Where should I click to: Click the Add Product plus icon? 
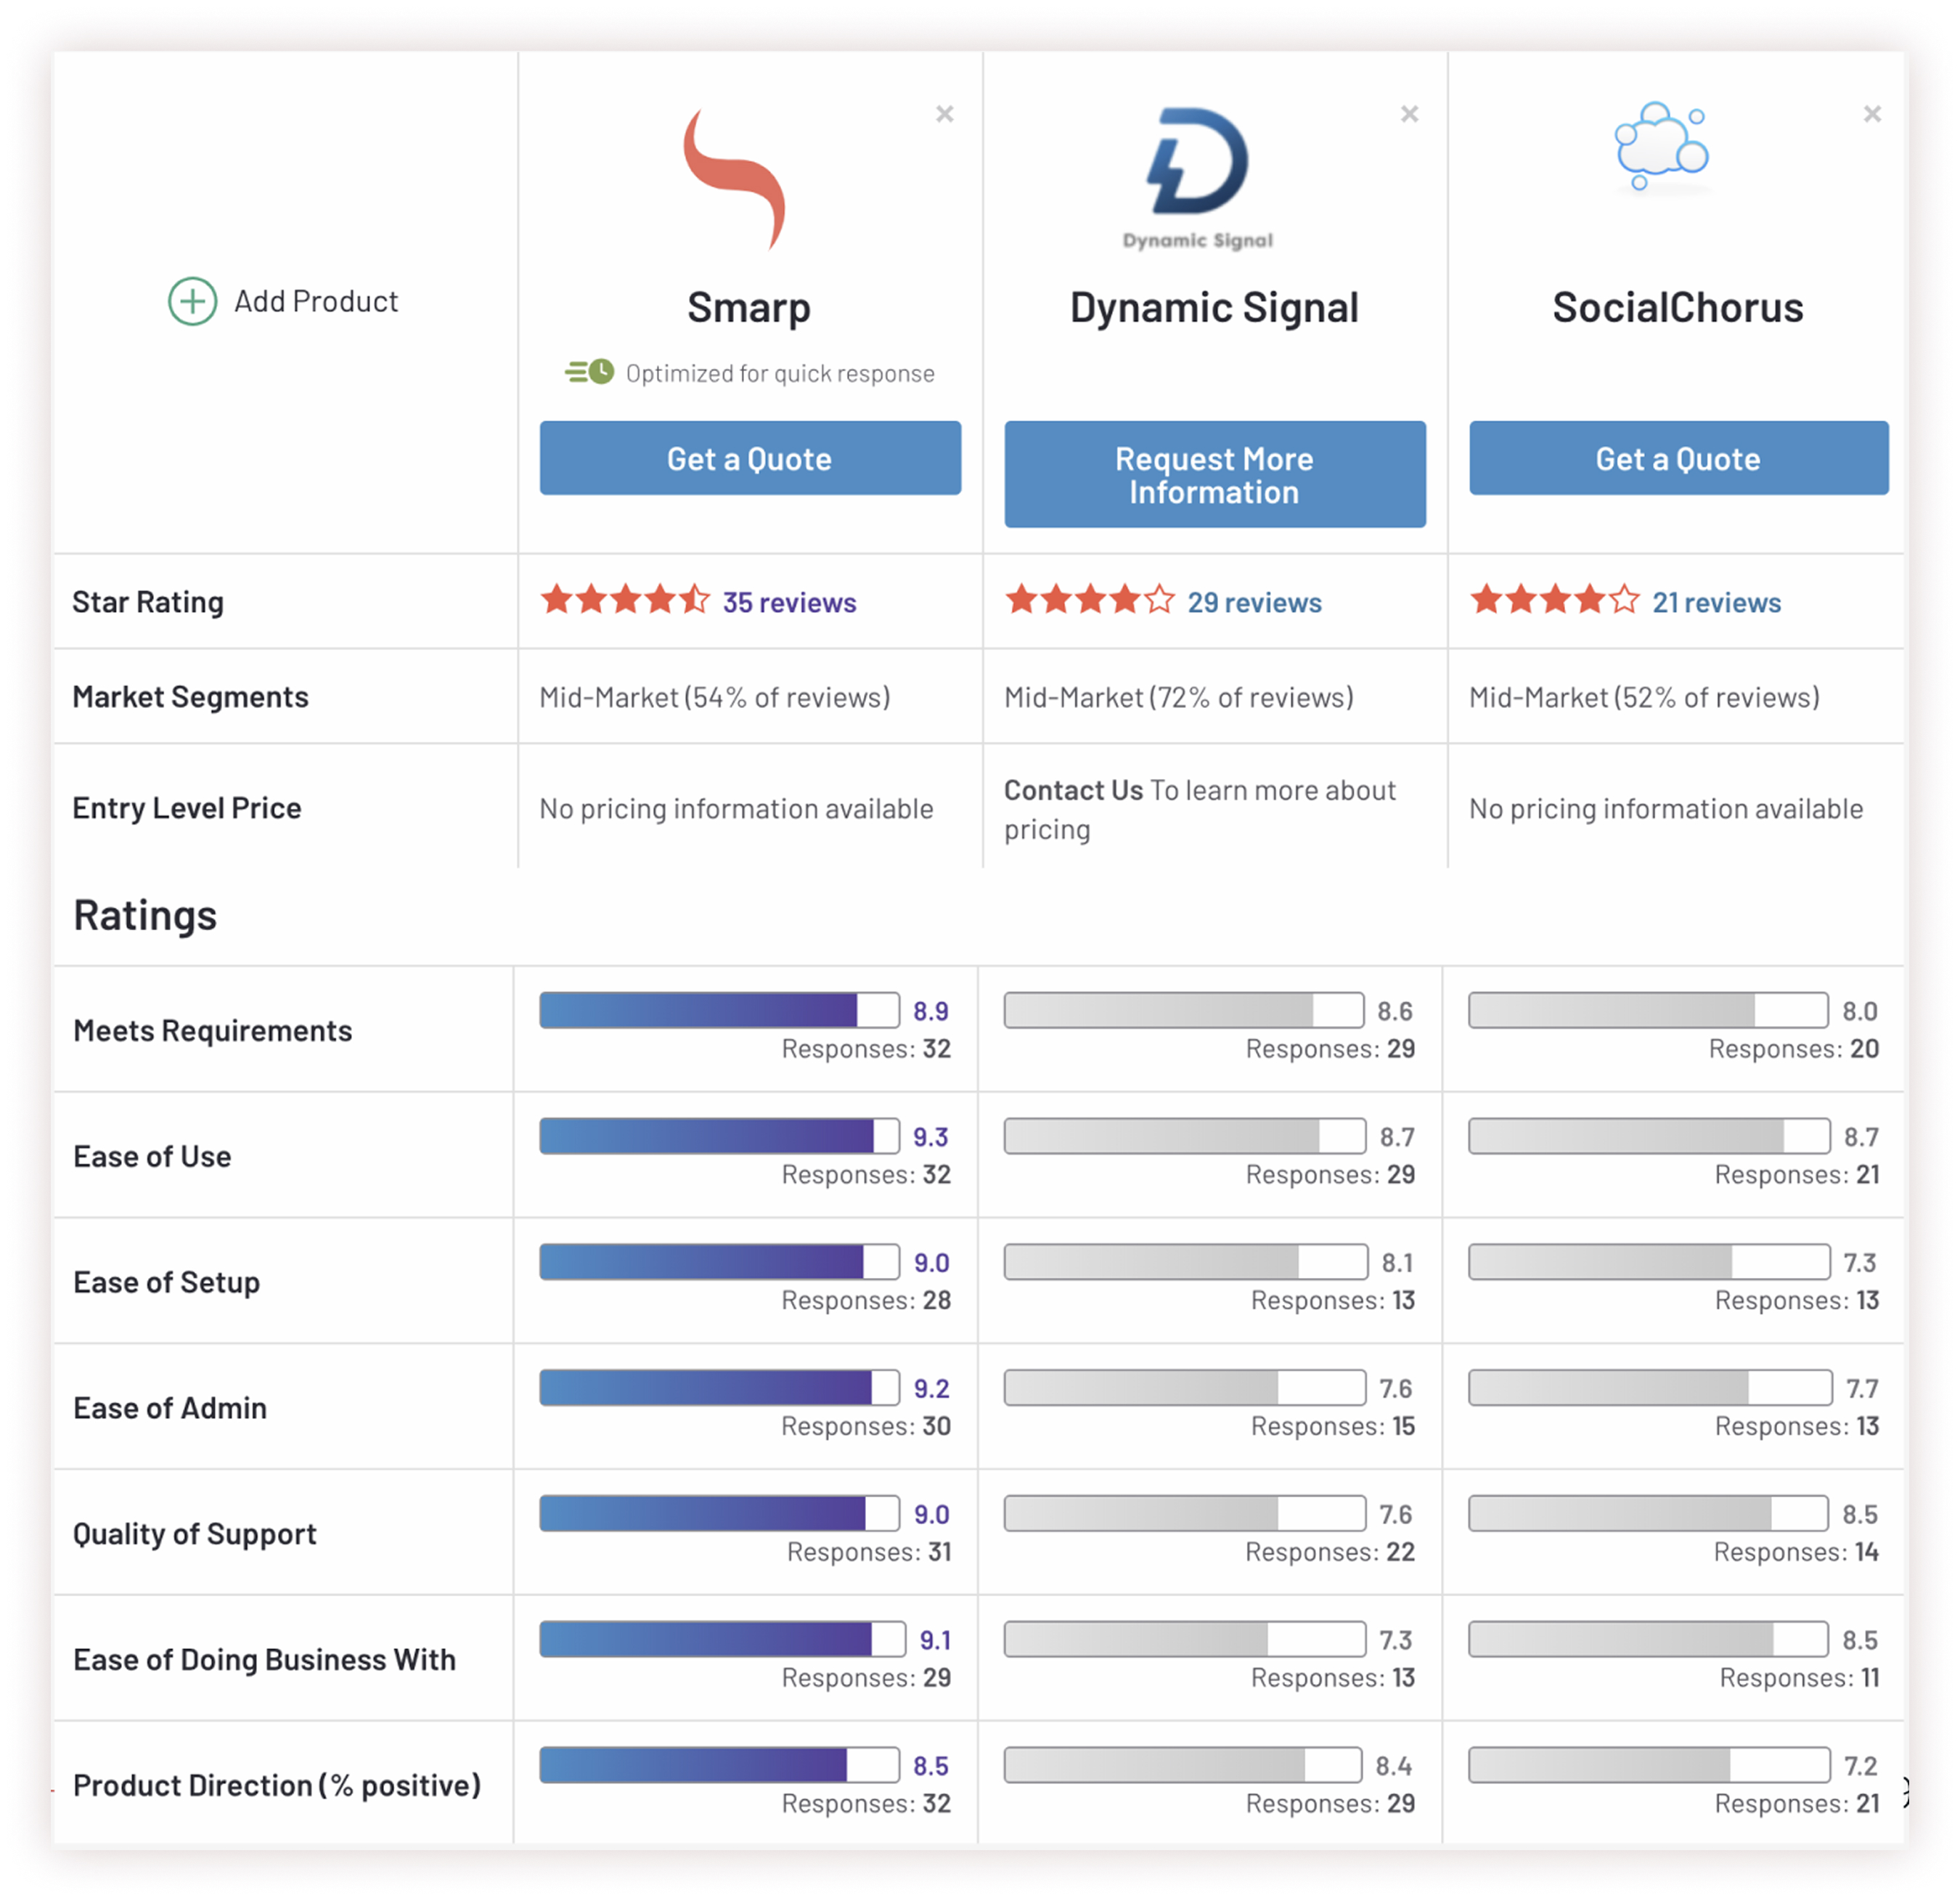pyautogui.click(x=192, y=301)
